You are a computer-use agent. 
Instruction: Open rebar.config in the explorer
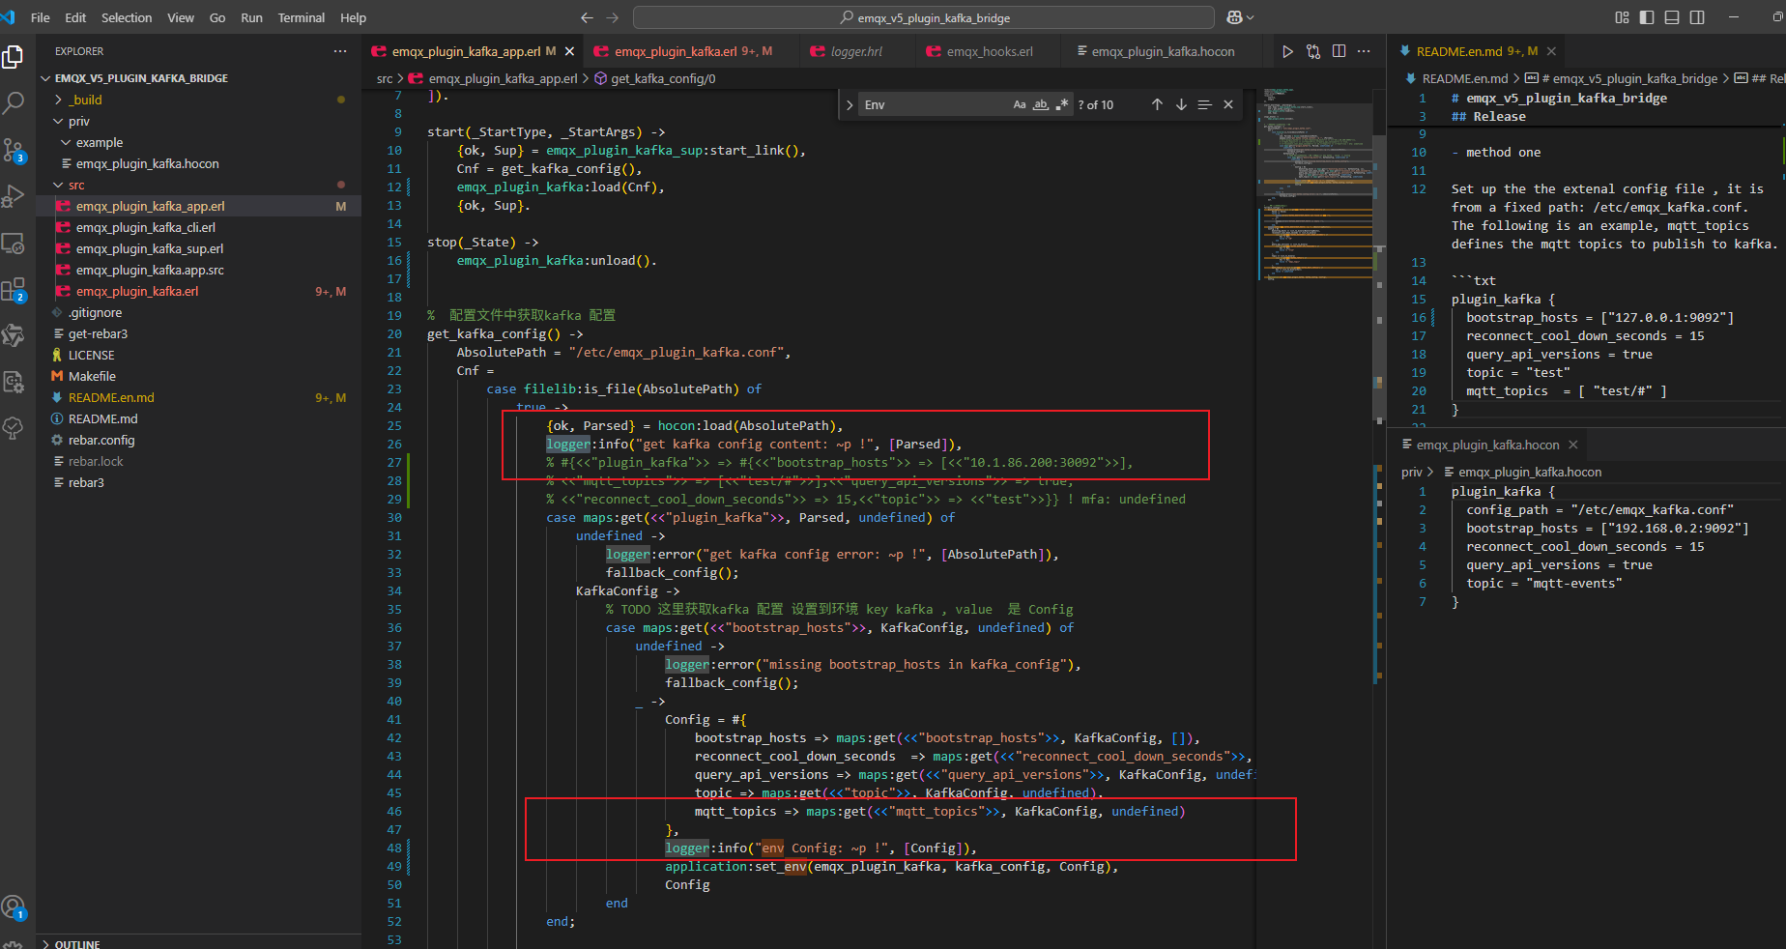[101, 440]
